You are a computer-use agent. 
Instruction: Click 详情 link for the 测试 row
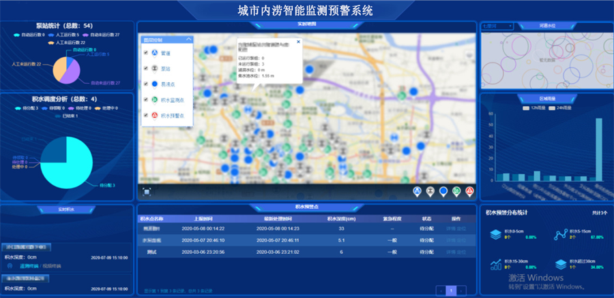[450, 252]
